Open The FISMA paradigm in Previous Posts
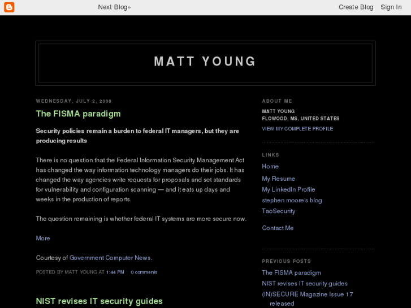Viewport: 411px width, 308px height. point(291,273)
